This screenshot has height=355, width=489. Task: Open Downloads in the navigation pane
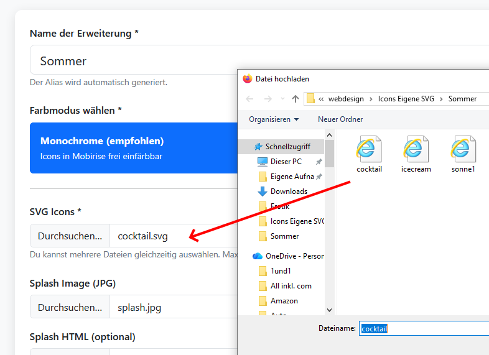(288, 191)
